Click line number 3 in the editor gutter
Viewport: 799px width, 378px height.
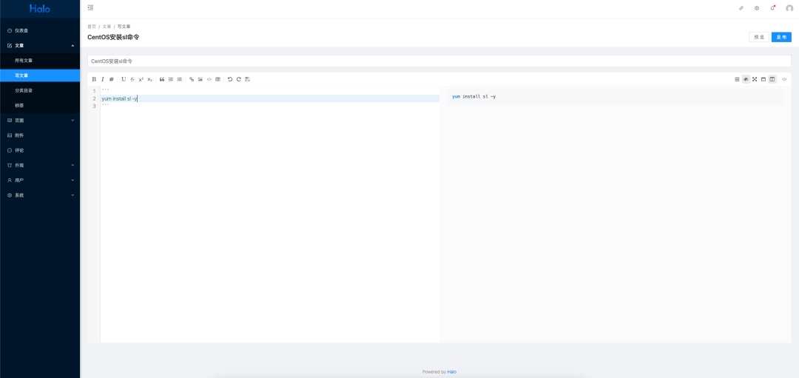click(x=94, y=106)
